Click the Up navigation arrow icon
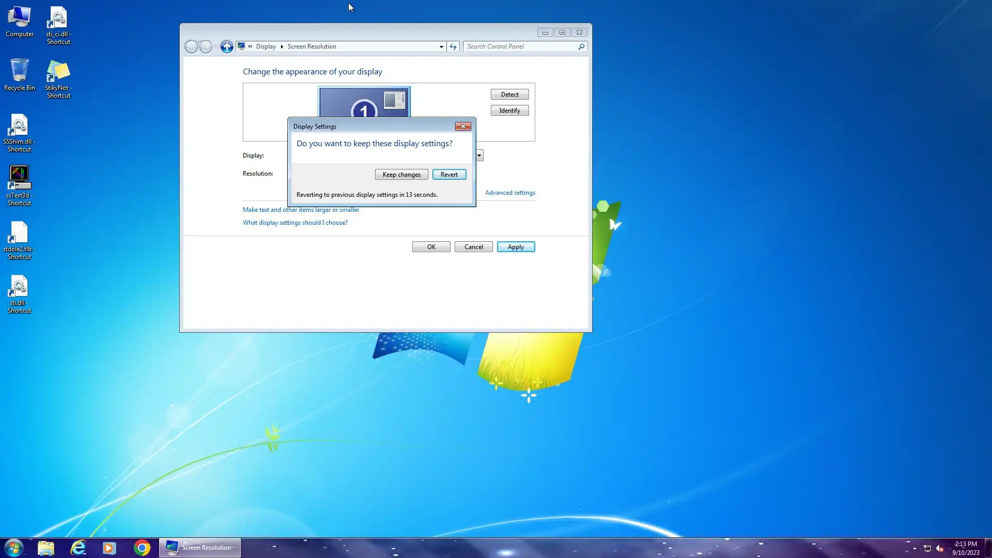Screen dimensions: 992x558 point(226,47)
